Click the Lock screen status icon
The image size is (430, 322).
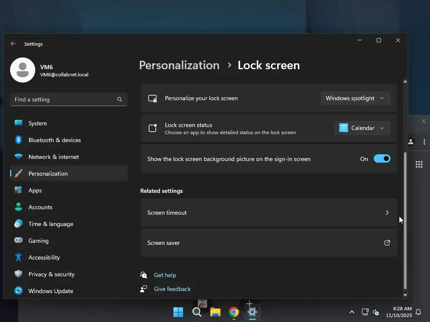click(152, 128)
